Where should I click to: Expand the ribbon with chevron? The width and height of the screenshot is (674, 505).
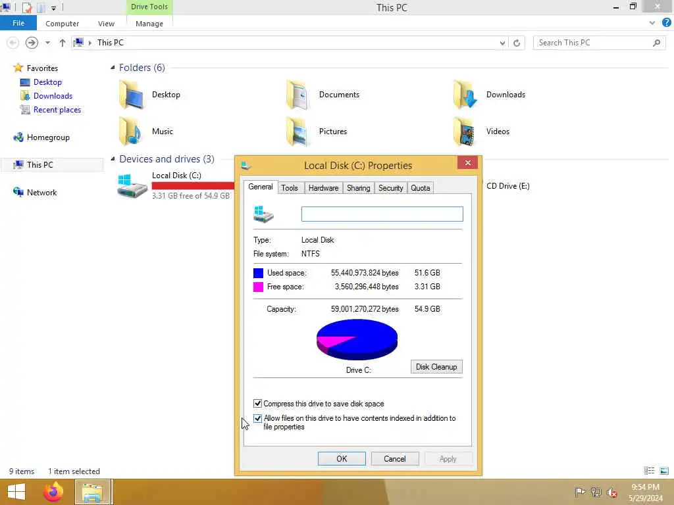coord(652,23)
